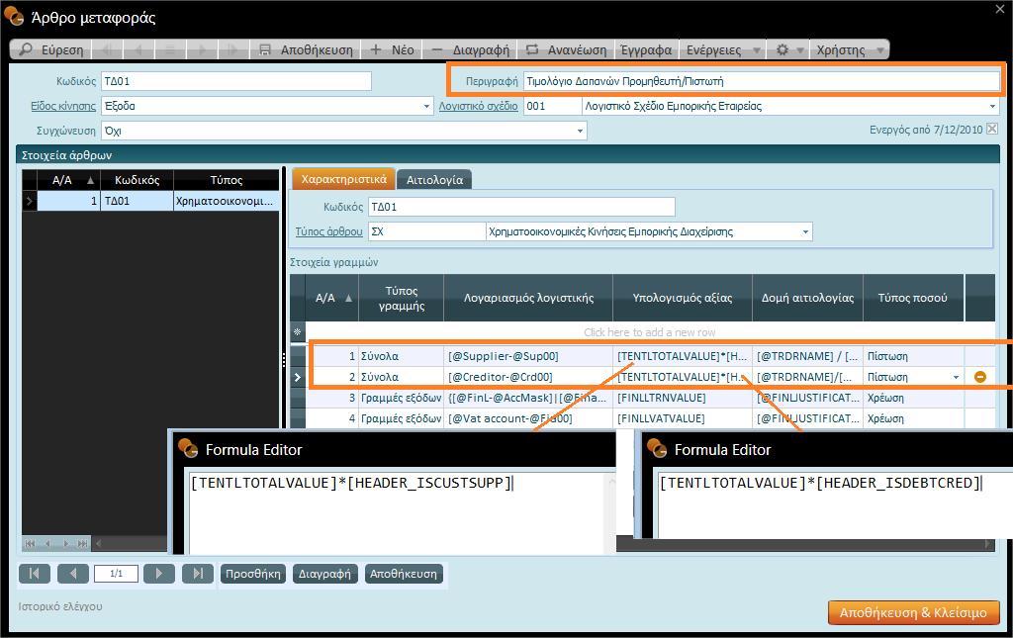The image size is (1013, 638).
Task: Create new record with Νέο
Action: coord(392,49)
